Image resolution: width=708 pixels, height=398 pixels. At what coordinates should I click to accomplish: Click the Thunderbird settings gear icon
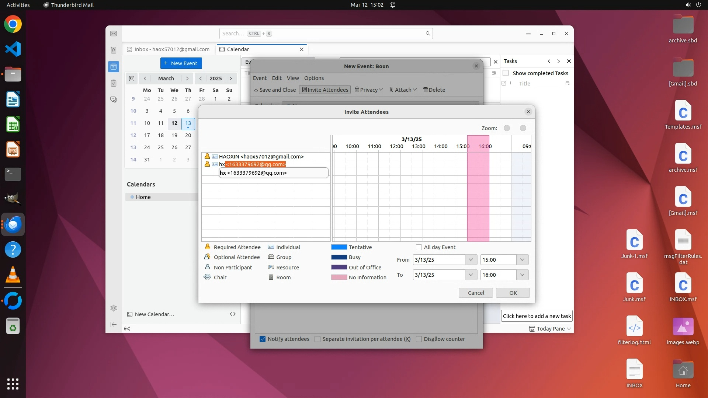click(114, 308)
